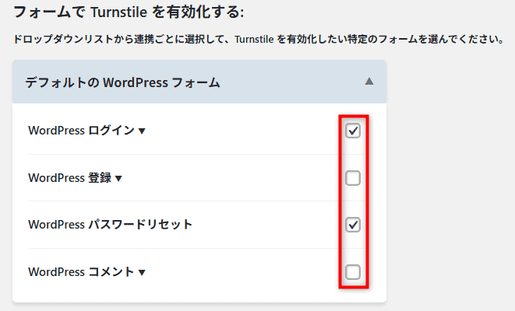Screen dimensions: 515x311
Task: Collapse the デフォルトの WordPress フォーム triangle icon
Action: pos(369,82)
